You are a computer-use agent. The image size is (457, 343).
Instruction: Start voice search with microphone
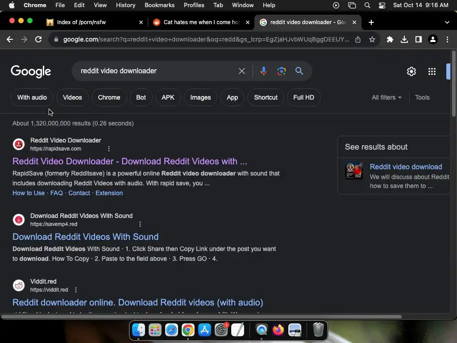pyautogui.click(x=263, y=71)
